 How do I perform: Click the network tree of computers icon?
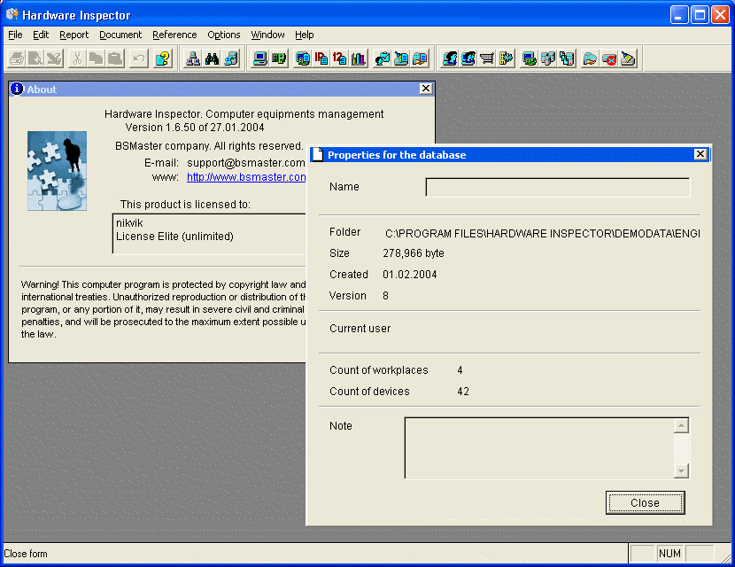(193, 58)
